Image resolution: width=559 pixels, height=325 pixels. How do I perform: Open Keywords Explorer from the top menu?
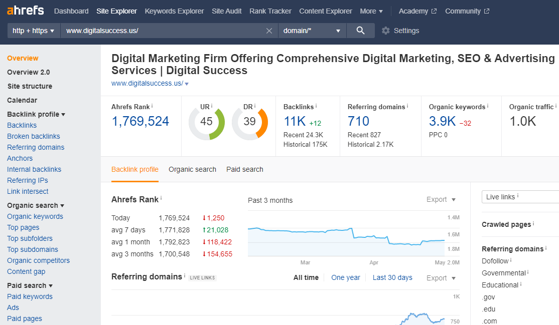tap(174, 11)
